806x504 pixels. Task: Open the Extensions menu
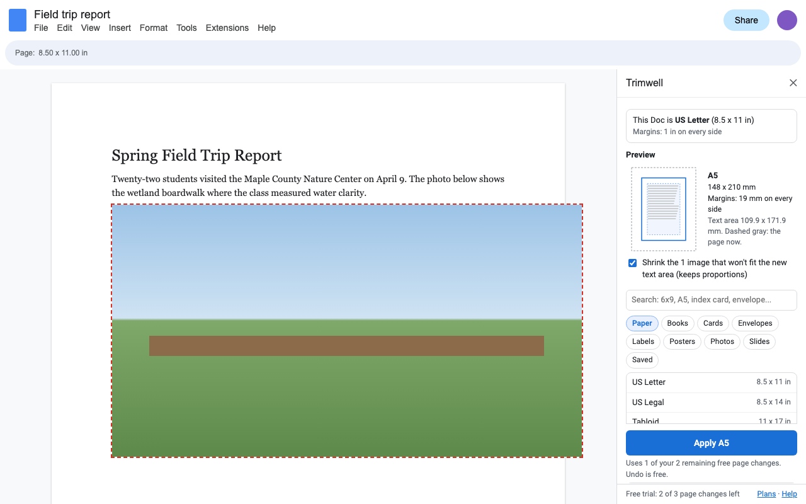click(x=227, y=28)
